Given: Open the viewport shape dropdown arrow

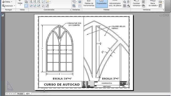Looking at the screenshot, I should point(76,2).
